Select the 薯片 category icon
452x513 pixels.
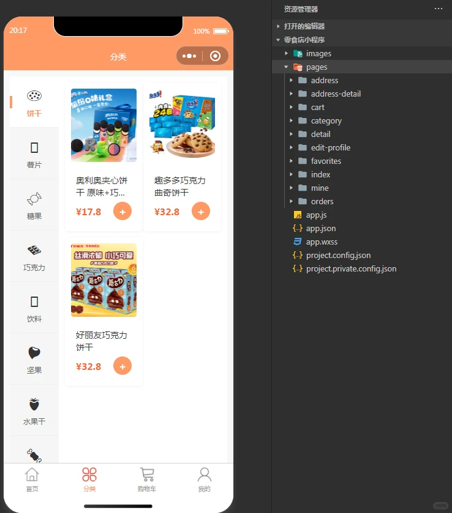(34, 147)
